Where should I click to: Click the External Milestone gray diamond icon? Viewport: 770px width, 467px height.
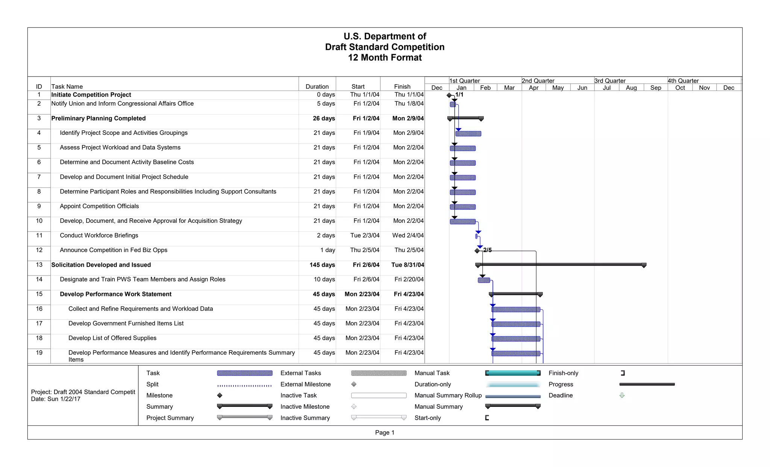pyautogui.click(x=354, y=384)
